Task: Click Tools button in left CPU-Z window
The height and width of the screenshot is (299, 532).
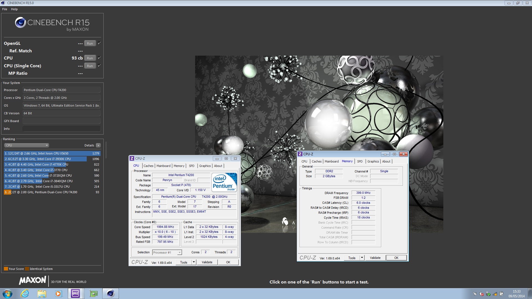Action: [184, 262]
